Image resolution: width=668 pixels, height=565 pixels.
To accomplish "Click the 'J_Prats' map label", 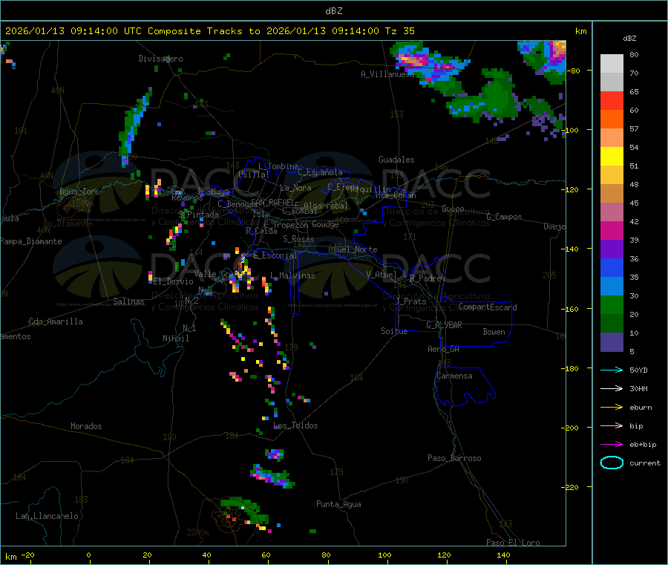I will click(410, 301).
